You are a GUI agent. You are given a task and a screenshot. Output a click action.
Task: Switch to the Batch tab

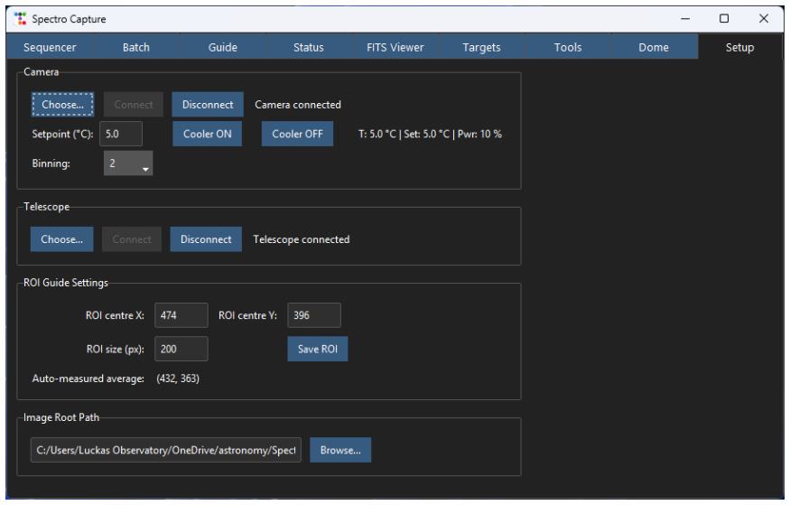[x=136, y=47]
